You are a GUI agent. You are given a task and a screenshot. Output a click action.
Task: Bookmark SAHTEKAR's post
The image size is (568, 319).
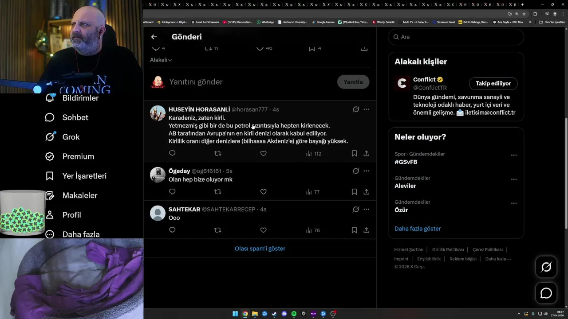coord(354,230)
